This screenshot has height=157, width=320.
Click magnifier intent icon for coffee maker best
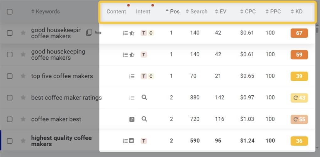point(144,119)
